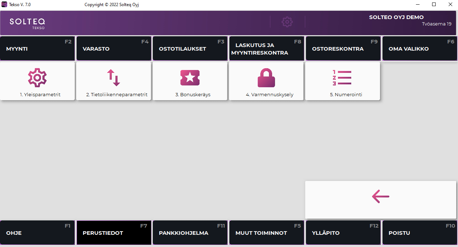
Task: Open Laskutus ja Myyntireskontra menu
Action: 266,49
